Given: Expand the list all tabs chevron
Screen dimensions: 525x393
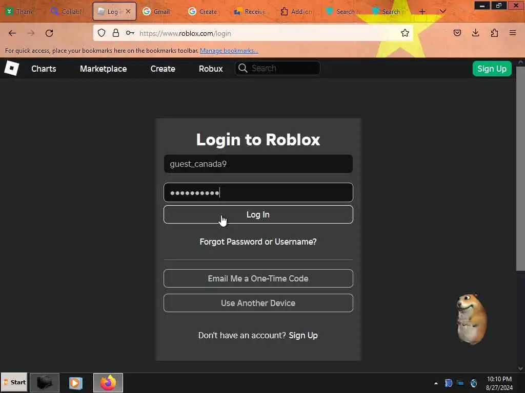Looking at the screenshot, I should pos(442,11).
